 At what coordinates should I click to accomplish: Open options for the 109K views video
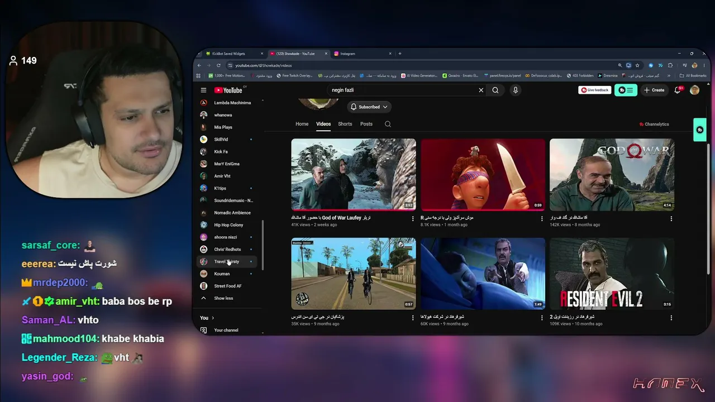tap(671, 318)
